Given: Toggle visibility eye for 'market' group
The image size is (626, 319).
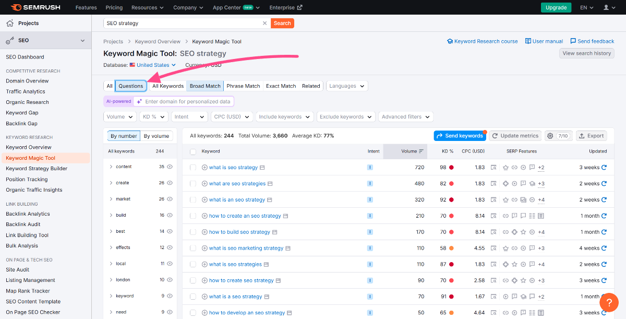Looking at the screenshot, I should 170,199.
